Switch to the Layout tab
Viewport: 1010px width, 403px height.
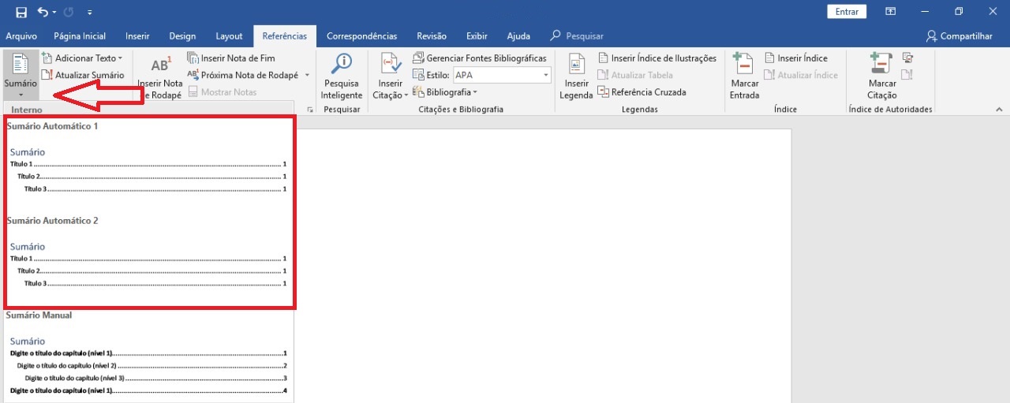click(x=229, y=36)
